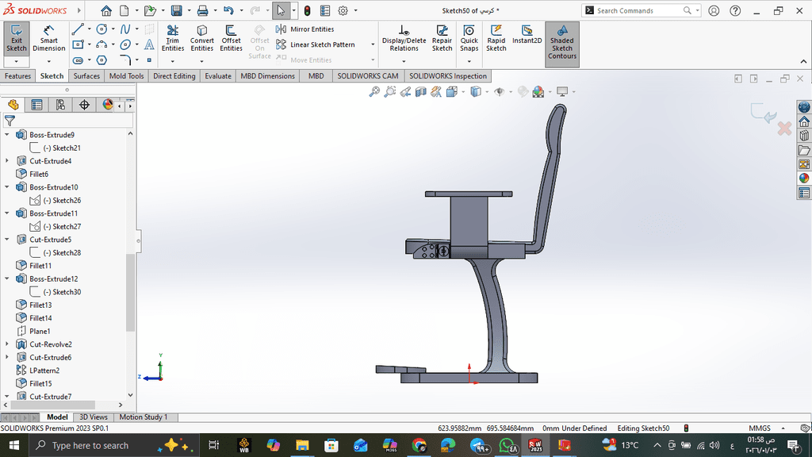Image resolution: width=812 pixels, height=457 pixels.
Task: Select Plane1 in the feature tree
Action: [40, 331]
